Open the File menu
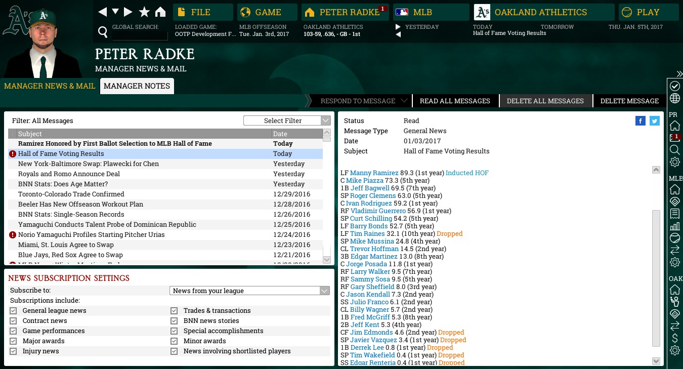Screen dimensions: 683x369 click(x=203, y=12)
